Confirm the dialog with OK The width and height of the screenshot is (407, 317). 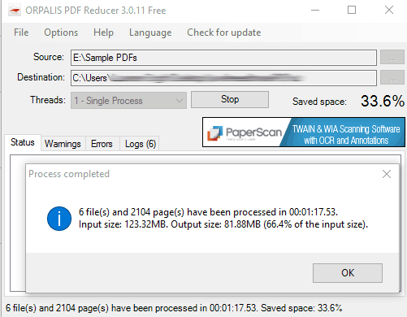[348, 273]
